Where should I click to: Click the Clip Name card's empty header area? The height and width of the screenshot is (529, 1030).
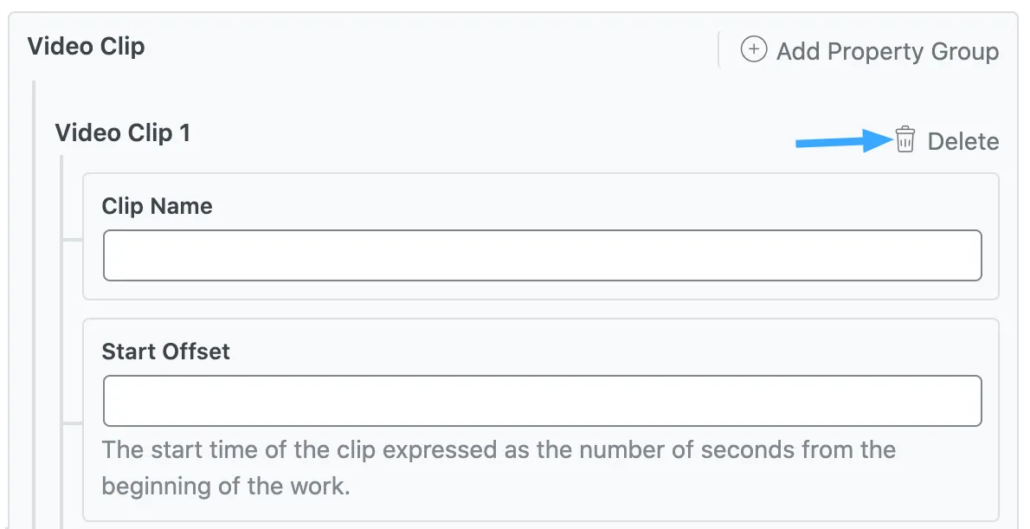click(x=606, y=203)
